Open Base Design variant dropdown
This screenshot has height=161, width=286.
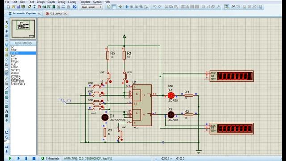(92, 7)
